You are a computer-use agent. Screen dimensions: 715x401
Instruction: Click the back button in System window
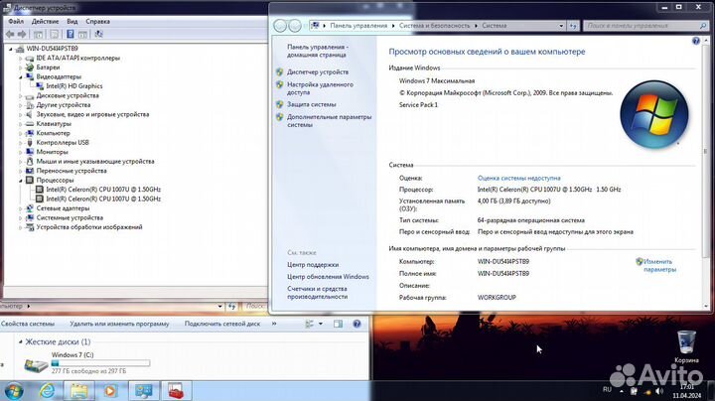click(x=280, y=26)
